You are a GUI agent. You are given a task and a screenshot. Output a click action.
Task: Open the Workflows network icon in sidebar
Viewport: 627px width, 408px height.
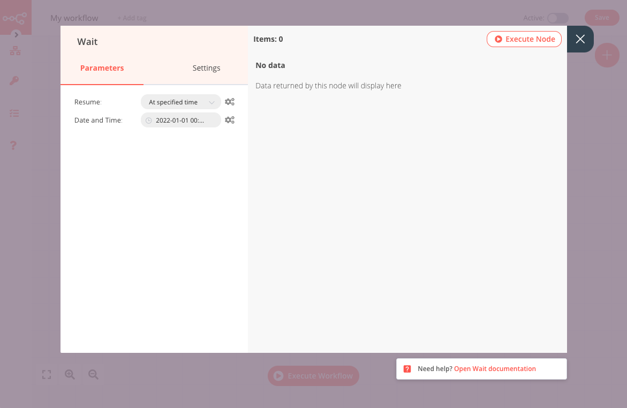15,51
